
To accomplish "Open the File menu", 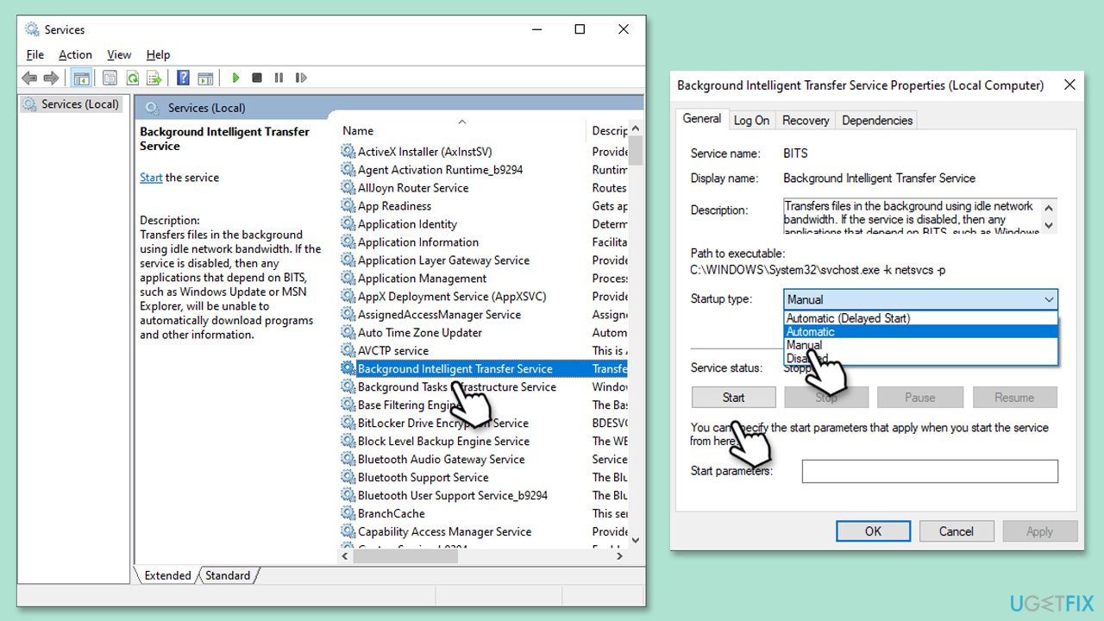I will pyautogui.click(x=35, y=54).
